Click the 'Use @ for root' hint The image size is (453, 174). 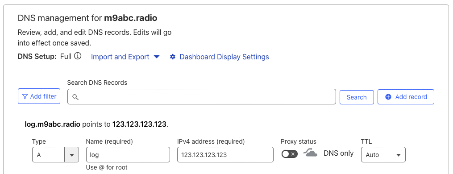click(x=107, y=167)
